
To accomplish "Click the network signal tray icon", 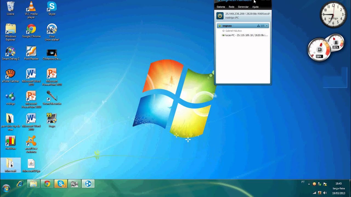I will (314, 193).
